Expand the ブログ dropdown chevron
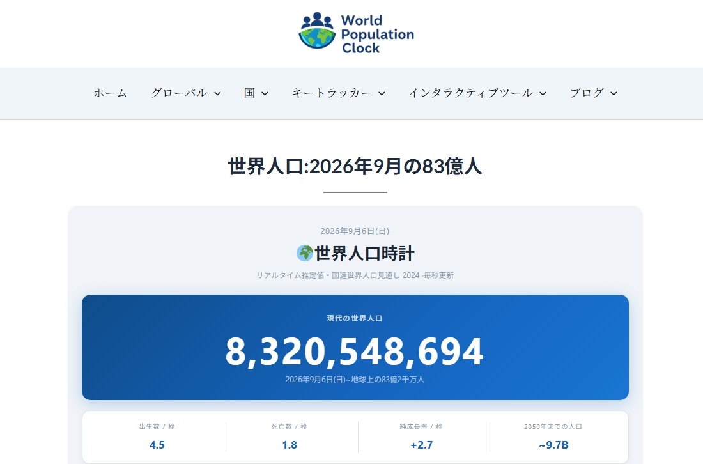This screenshot has height=464, width=703. click(x=614, y=93)
